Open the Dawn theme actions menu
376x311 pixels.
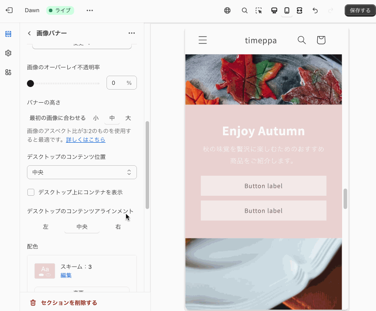pos(90,10)
